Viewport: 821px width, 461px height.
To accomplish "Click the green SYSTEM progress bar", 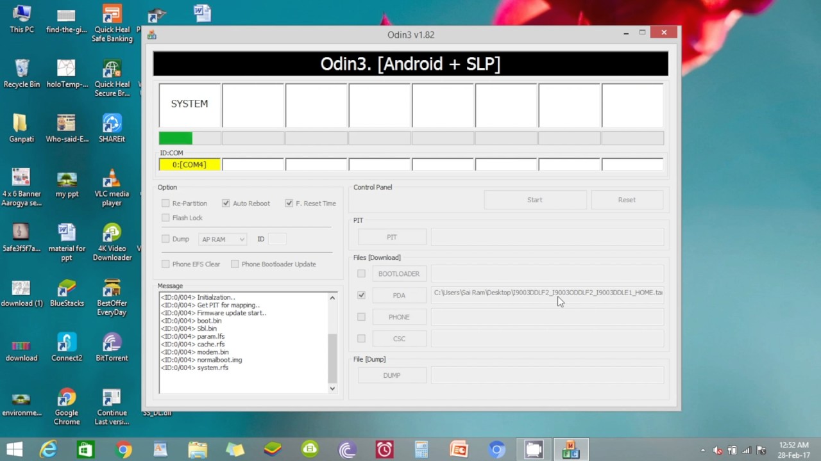I will (176, 138).
